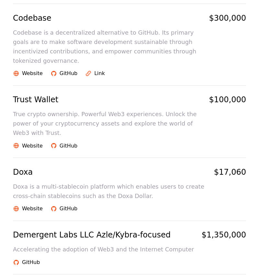Click the chain link icon under Codebase
Screen dimensions: 260x275
pyautogui.click(x=88, y=73)
